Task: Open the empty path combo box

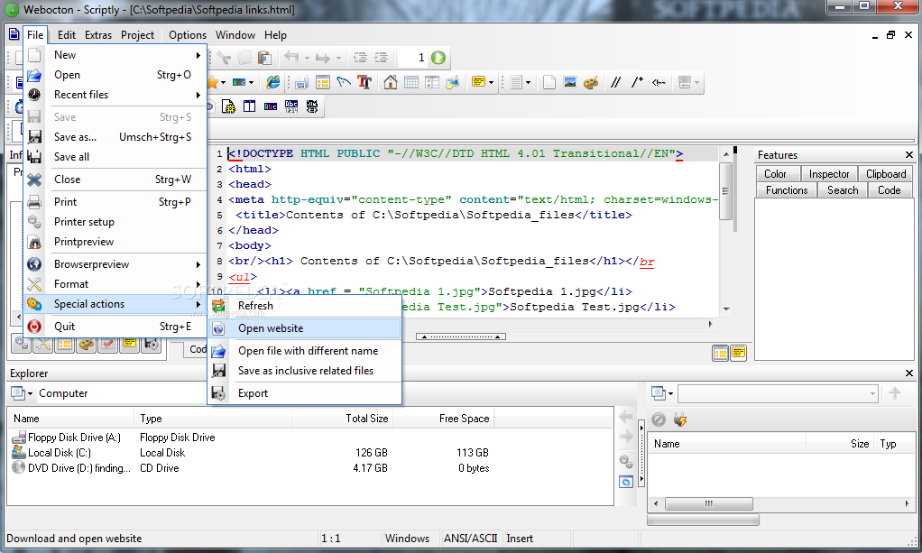Action: click(778, 393)
